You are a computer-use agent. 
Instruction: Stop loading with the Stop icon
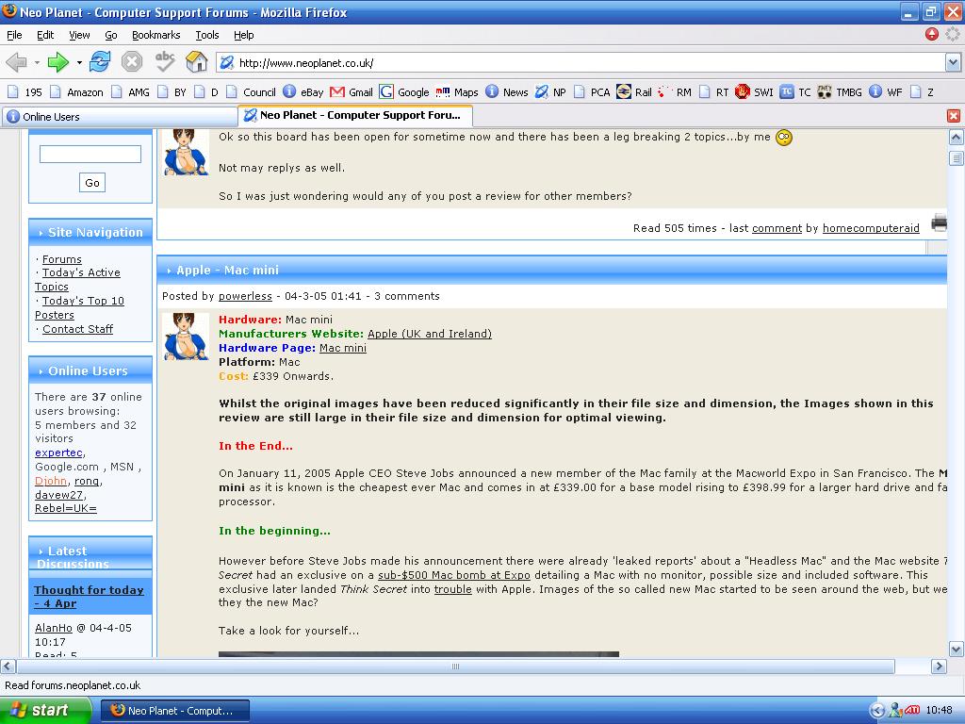coord(132,62)
